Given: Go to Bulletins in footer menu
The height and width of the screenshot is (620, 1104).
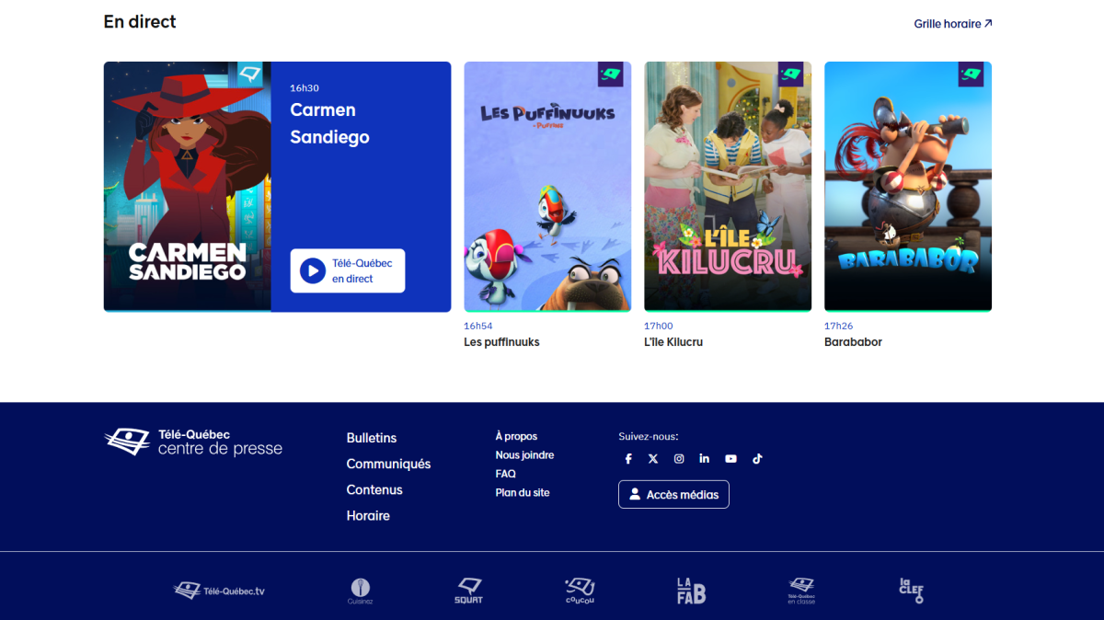Looking at the screenshot, I should pos(372,438).
